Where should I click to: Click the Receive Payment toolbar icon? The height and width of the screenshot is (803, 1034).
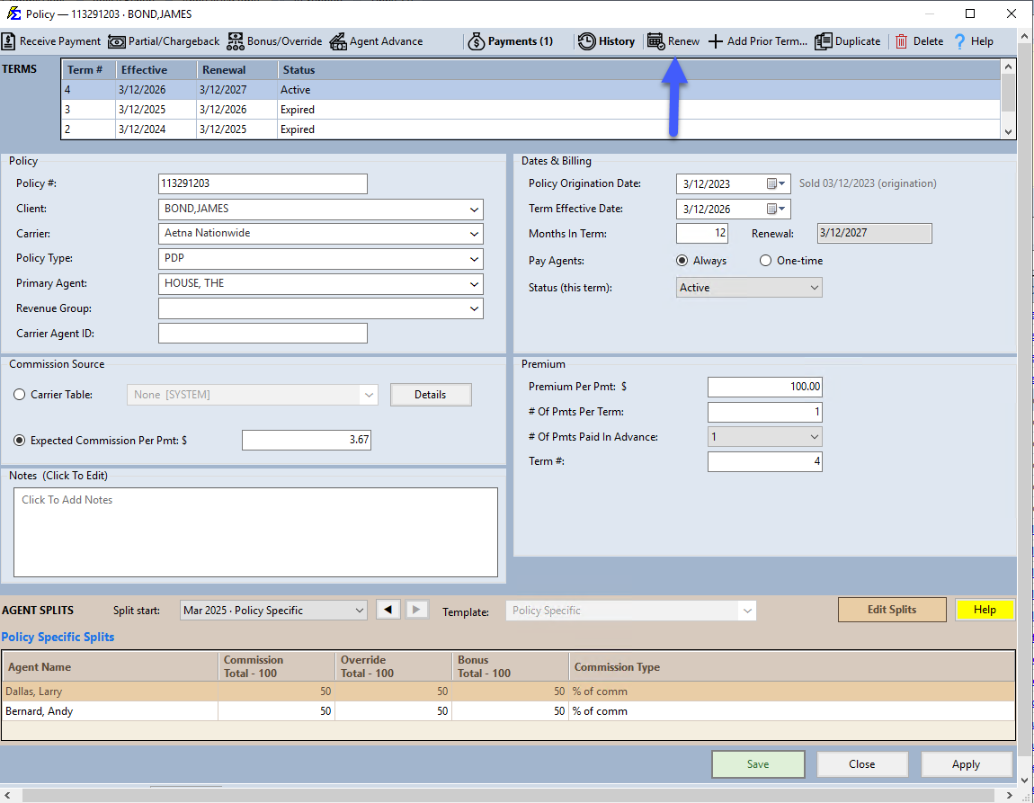click(9, 41)
